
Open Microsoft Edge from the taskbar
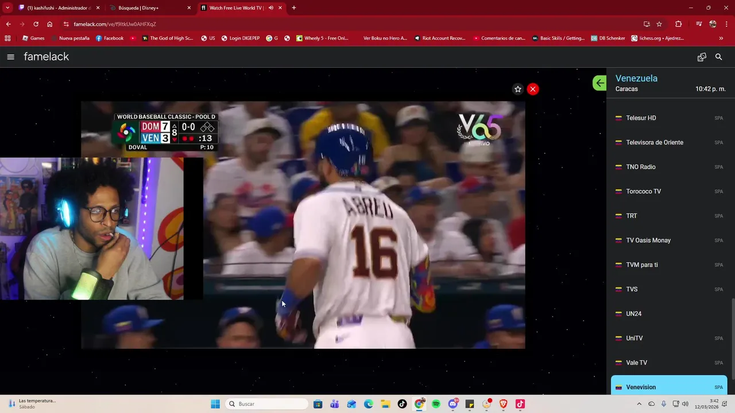coord(369,404)
